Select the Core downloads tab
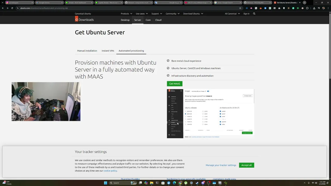This screenshot has height=186, width=331. [148, 20]
